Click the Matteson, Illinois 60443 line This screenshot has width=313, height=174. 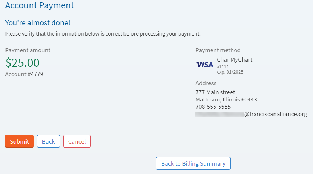click(226, 100)
